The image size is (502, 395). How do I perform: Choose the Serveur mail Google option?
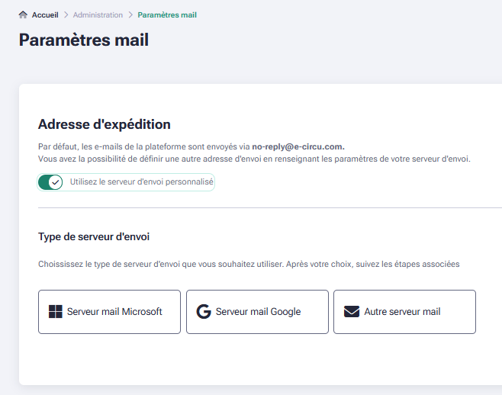coord(257,312)
